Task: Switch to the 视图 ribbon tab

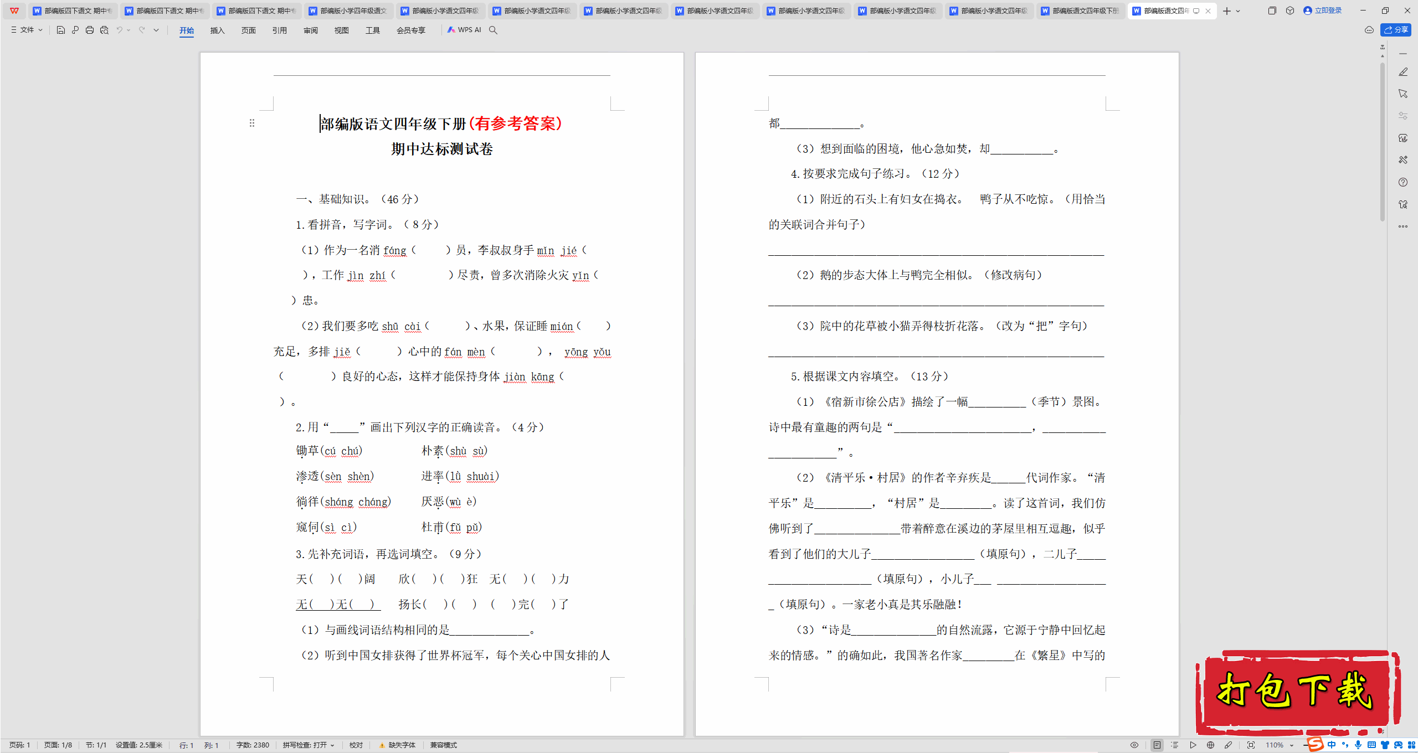Action: point(341,30)
